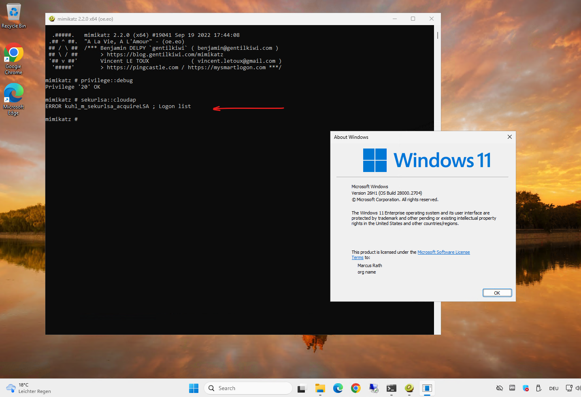Launch Microsoft Edge from the taskbar
Screen dimensions: 581x397
click(338, 389)
